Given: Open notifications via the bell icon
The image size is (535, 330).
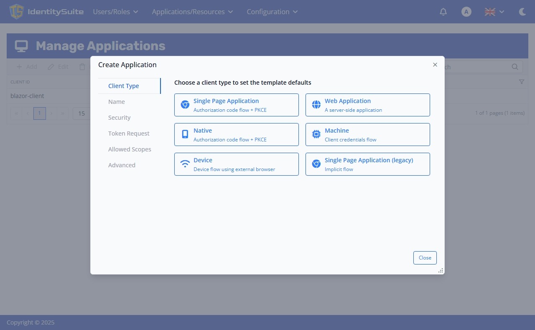Looking at the screenshot, I should point(443,12).
